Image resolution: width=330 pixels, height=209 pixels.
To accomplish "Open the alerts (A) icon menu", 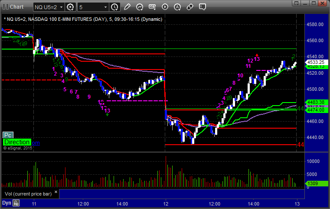I will pyautogui.click(x=177, y=7).
